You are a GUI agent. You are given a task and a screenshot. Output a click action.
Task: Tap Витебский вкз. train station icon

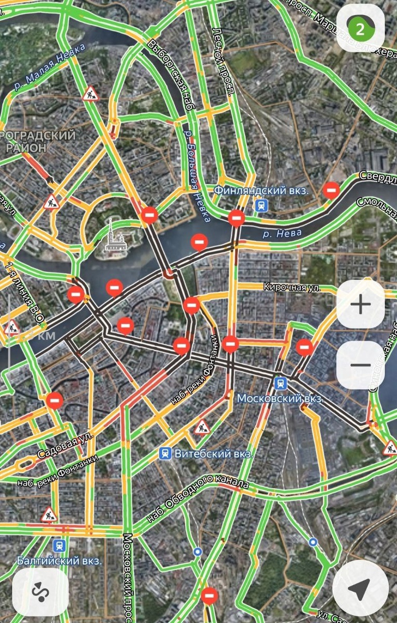166,454
